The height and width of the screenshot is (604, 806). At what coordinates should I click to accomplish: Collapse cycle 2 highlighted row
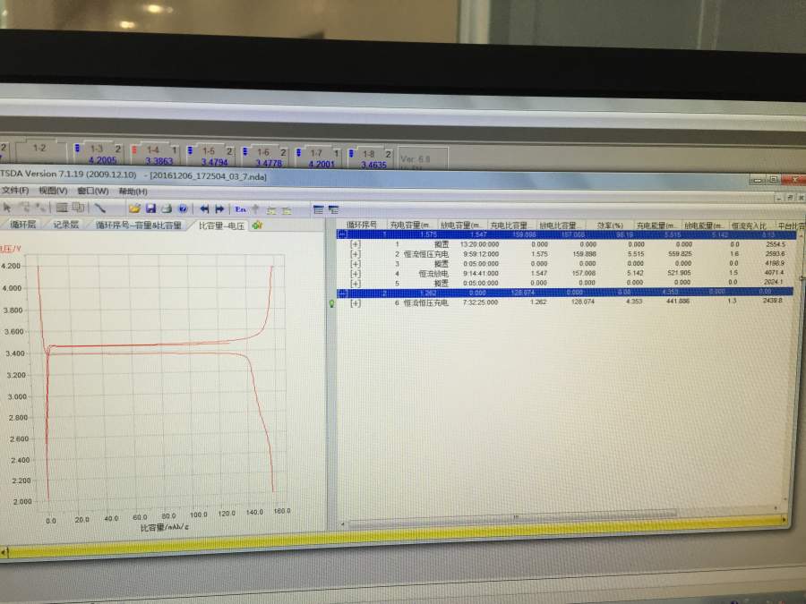343,293
